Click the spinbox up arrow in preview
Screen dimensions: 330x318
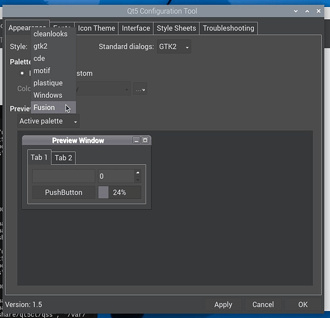point(138,173)
